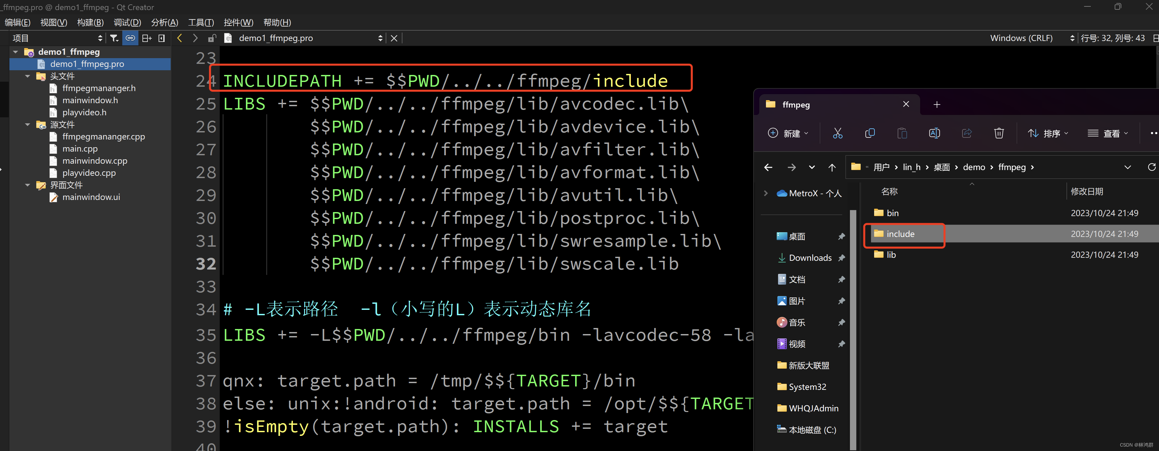Click the cut scissors icon in Explorer
This screenshot has width=1159, height=451.
[x=837, y=133]
